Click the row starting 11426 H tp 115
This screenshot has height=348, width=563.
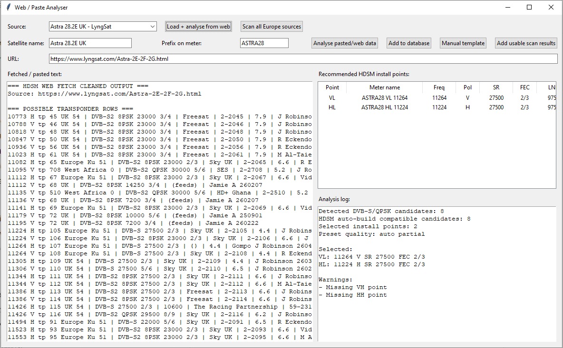tap(160, 307)
